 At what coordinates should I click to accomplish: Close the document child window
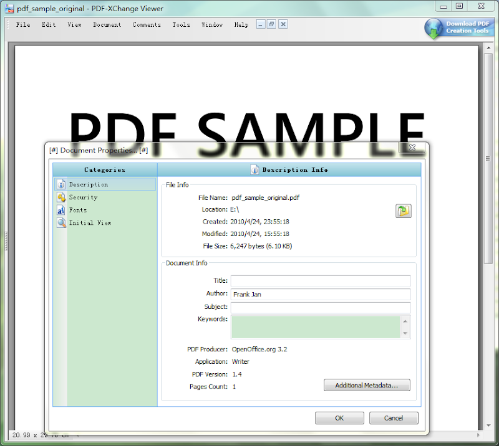283,24
